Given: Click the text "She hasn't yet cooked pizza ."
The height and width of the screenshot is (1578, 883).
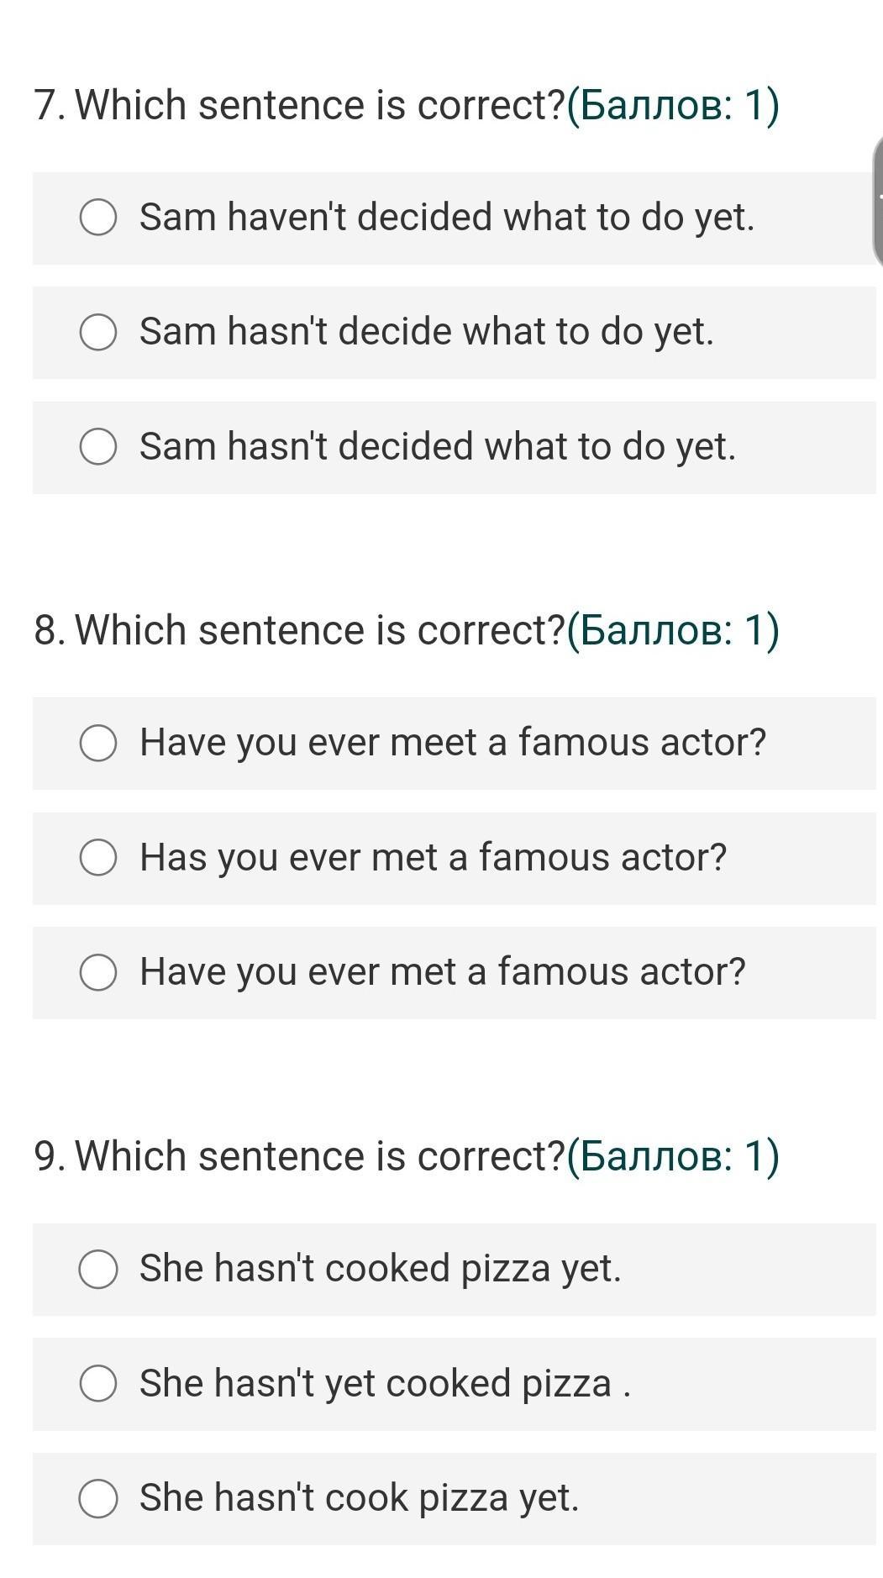Looking at the screenshot, I should tap(385, 1383).
